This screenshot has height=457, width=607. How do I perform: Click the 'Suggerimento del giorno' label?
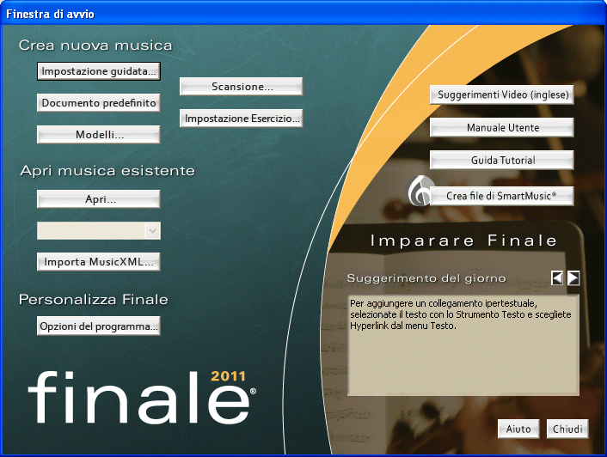pos(426,278)
